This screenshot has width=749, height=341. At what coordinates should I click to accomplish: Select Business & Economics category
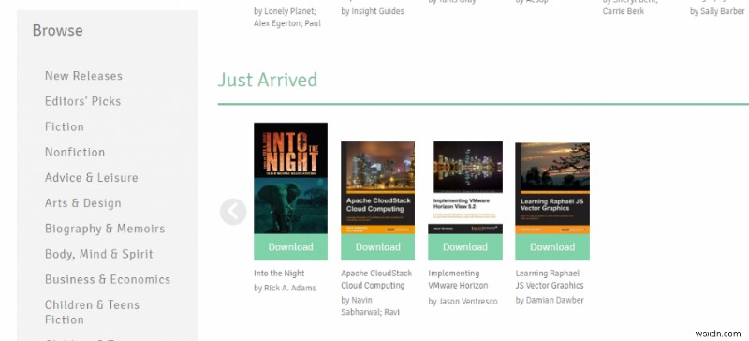[x=108, y=279]
